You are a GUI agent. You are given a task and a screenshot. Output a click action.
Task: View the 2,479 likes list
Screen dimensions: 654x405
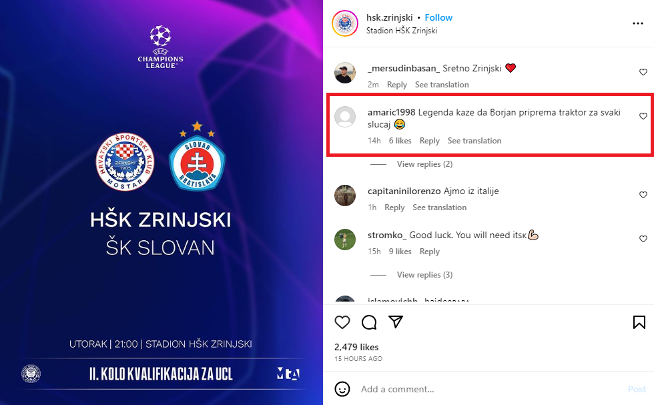356,347
